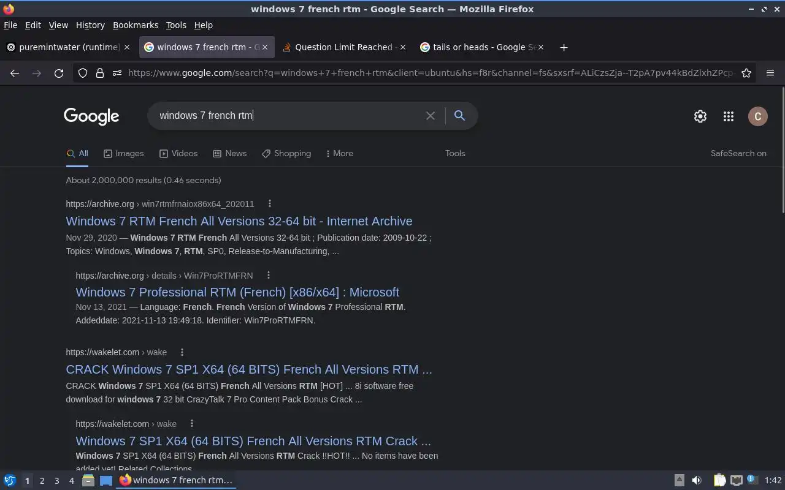Open Windows 7 Professional RTM (French) link
This screenshot has width=785, height=490.
[237, 292]
